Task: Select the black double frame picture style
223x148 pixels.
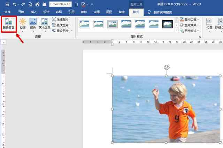Action: tap(168, 24)
